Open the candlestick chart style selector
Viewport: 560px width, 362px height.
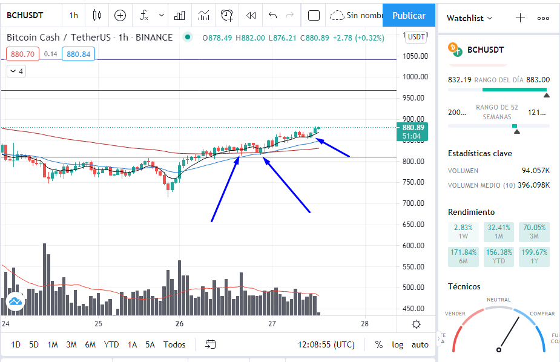(97, 15)
